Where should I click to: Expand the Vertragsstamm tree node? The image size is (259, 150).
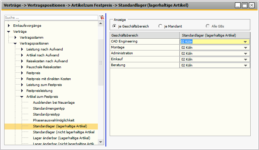[16, 37]
